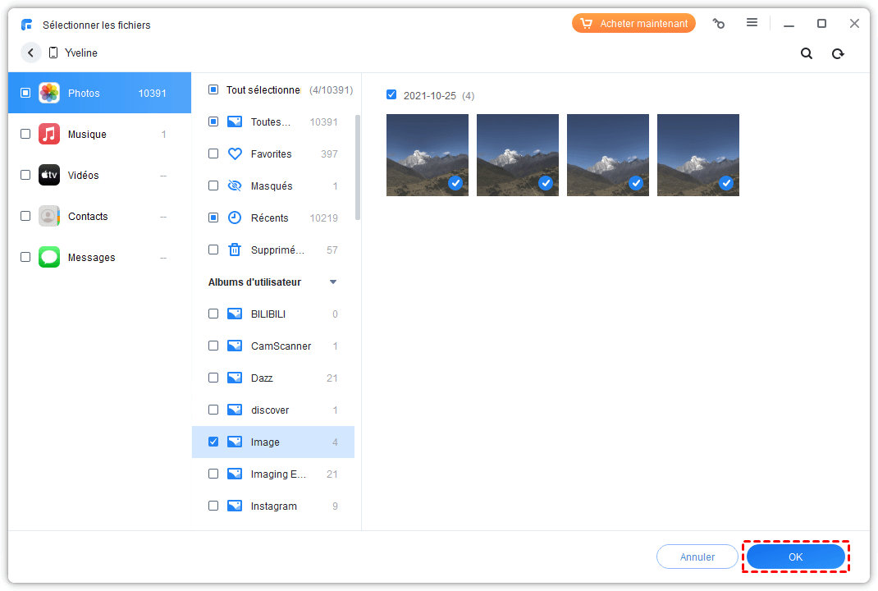The image size is (878, 591).
Task: Uncheck the 2021-10-25 date group checkbox
Action: tap(391, 95)
